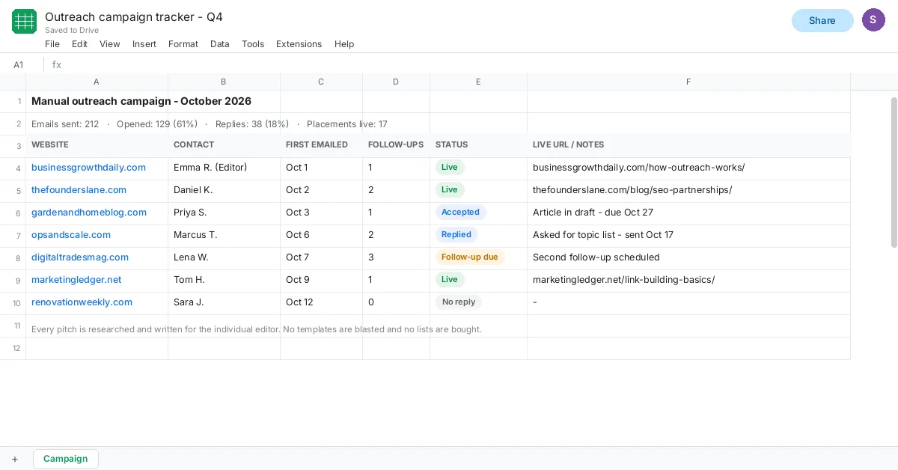
Task: Open the File menu
Action: click(52, 44)
